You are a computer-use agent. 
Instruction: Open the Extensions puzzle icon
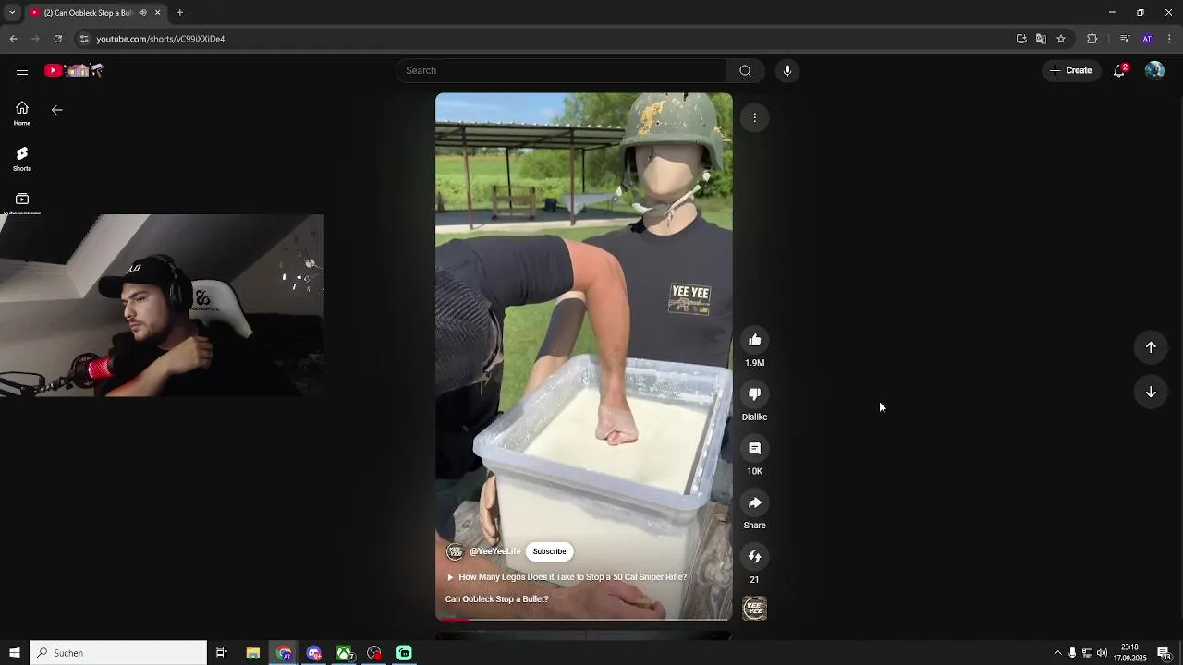(x=1092, y=39)
